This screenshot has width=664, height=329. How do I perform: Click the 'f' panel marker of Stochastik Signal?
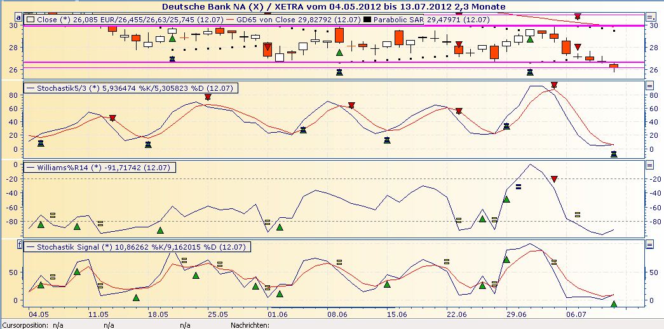[18, 245]
